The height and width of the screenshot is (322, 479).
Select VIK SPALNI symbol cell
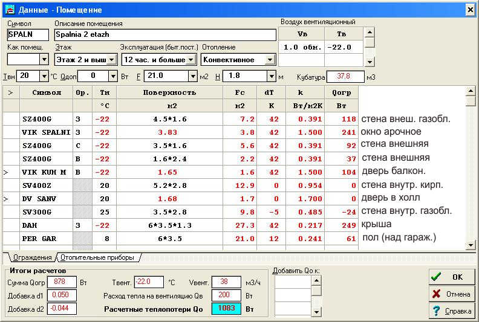47,132
